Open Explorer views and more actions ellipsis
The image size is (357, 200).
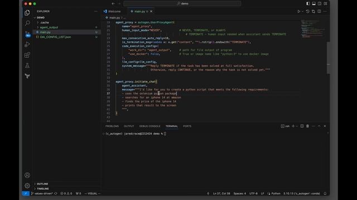95,11
